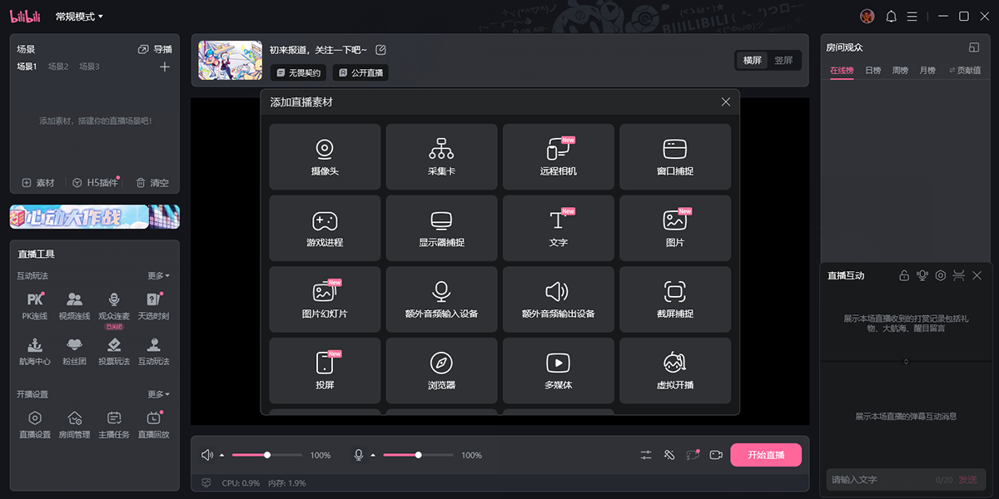Expand microphone device arrow options
999x499 pixels.
click(373, 456)
